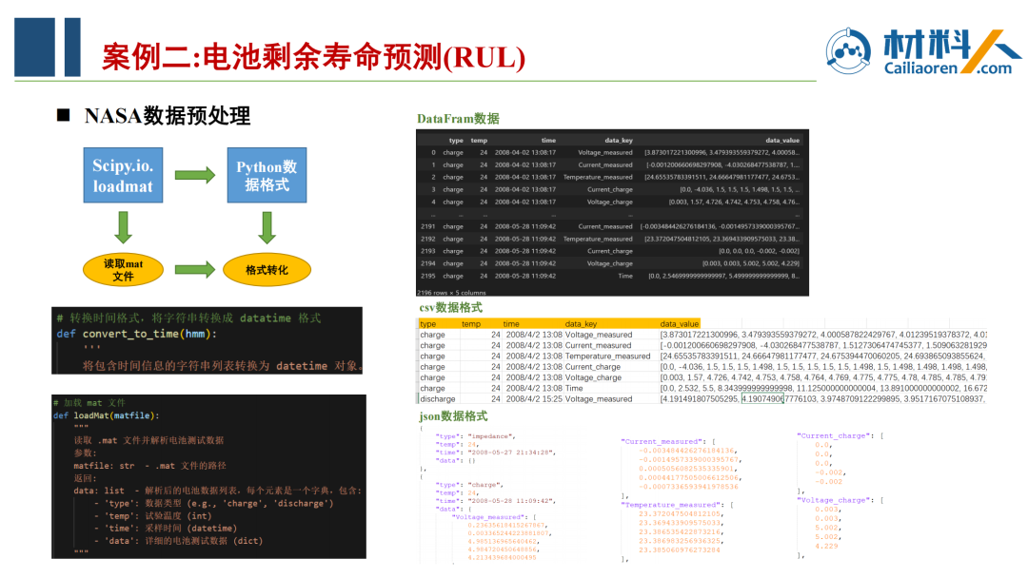Click the blue double-bar block beside the title

(x=48, y=48)
